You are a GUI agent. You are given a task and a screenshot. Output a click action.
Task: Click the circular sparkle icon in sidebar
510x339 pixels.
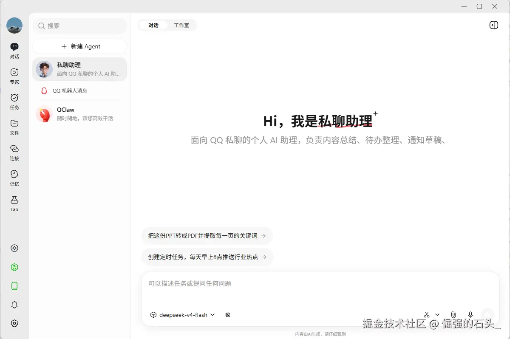pyautogui.click(x=14, y=249)
